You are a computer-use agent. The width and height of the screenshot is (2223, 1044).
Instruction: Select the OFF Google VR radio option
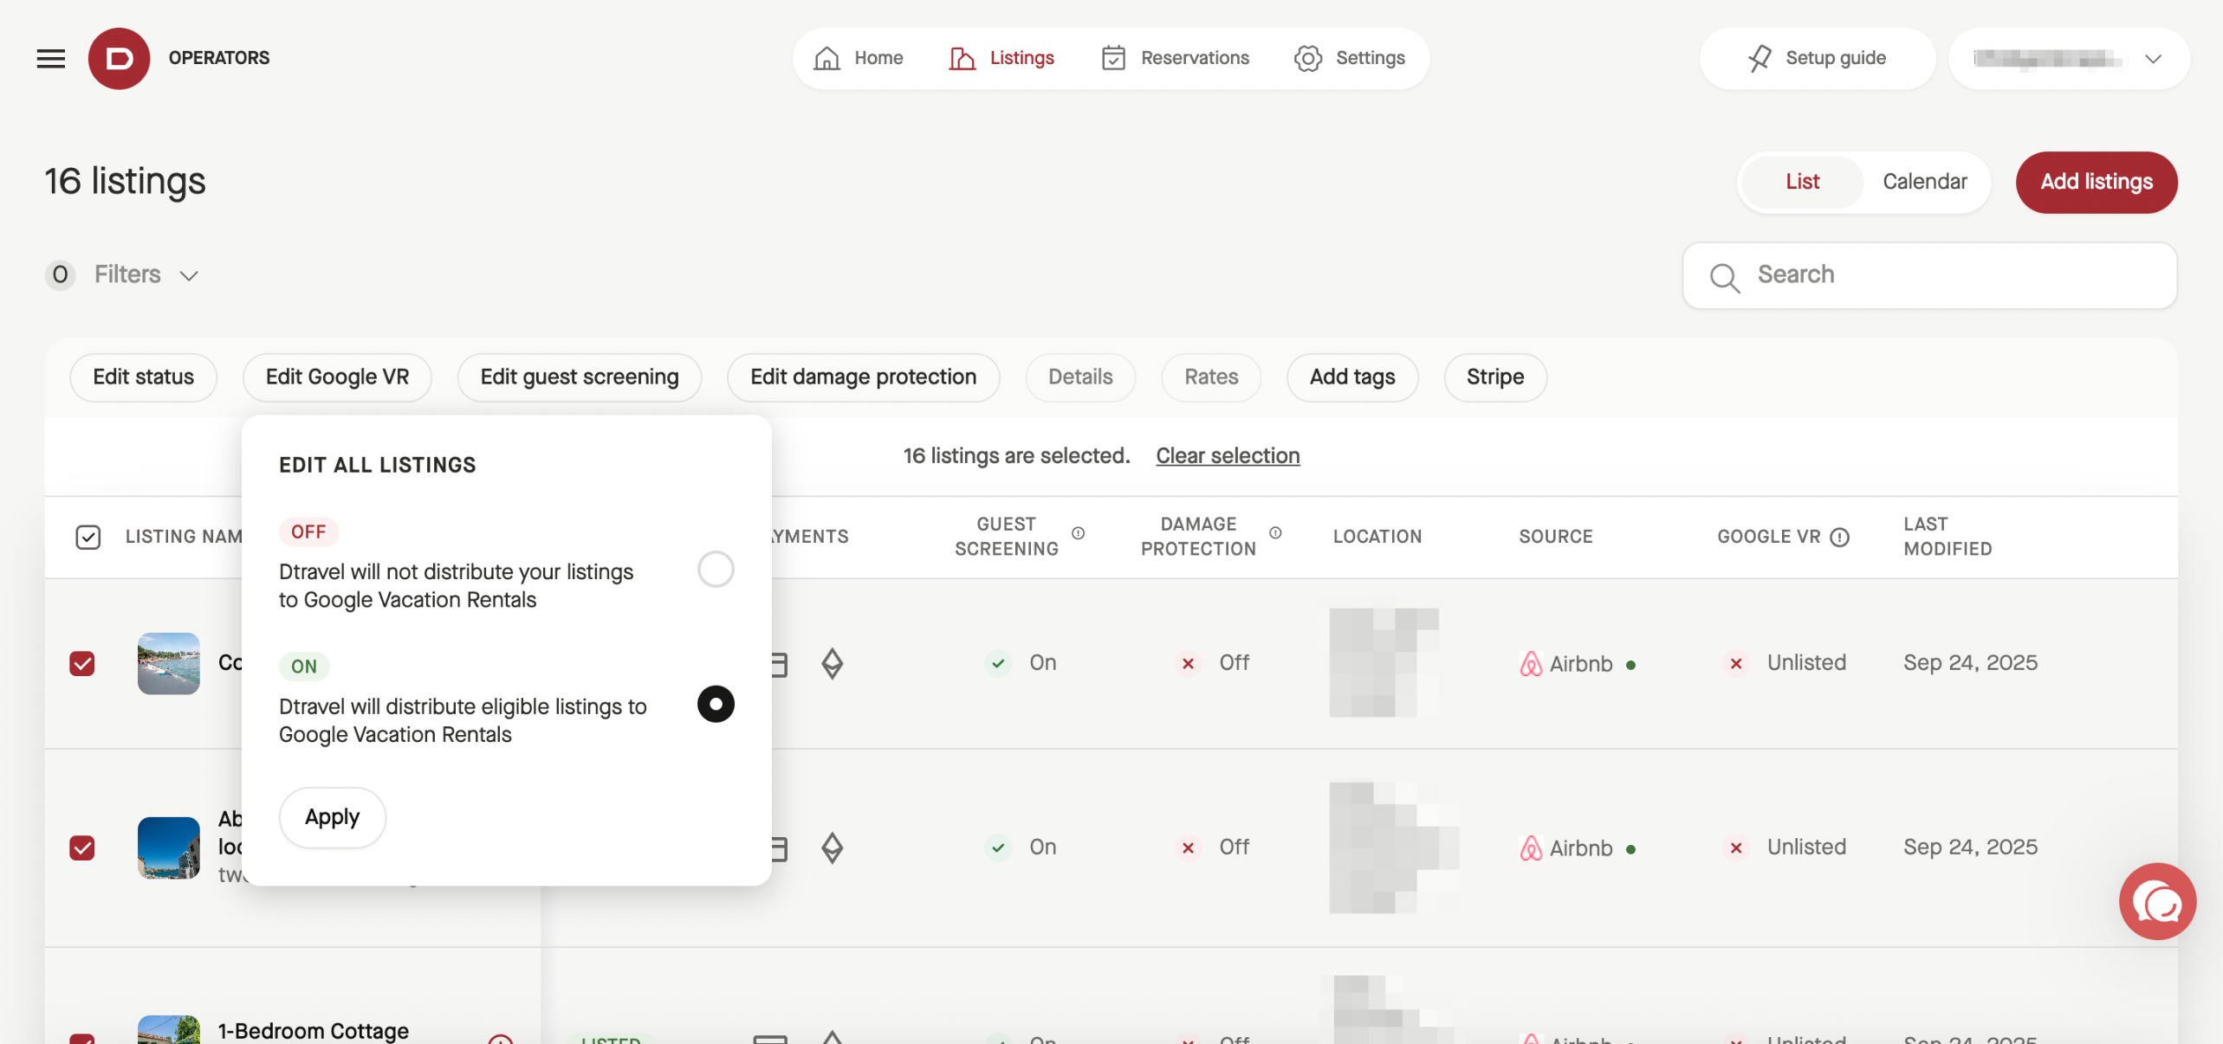(716, 570)
